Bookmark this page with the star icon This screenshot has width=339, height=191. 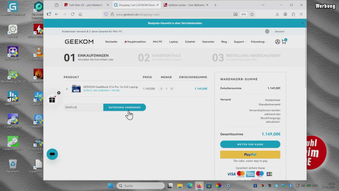coord(252,14)
